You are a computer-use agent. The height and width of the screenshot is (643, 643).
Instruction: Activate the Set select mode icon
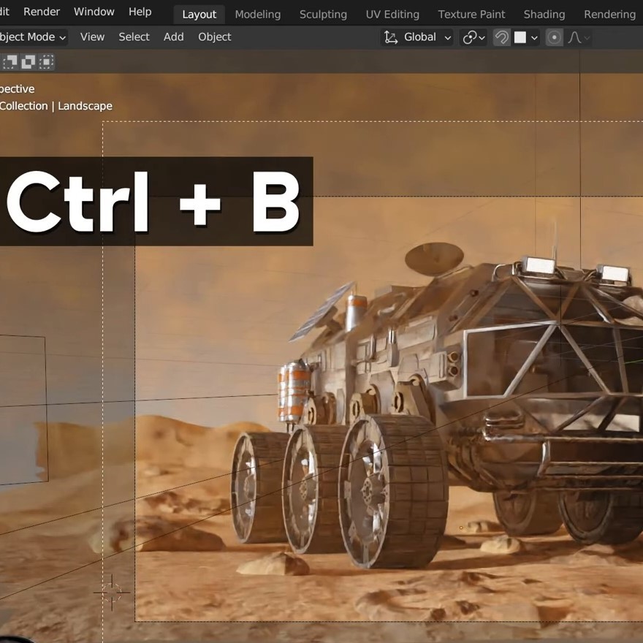coord(8,62)
